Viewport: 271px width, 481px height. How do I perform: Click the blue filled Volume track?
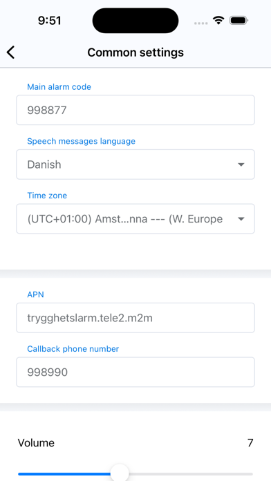pos(64,474)
